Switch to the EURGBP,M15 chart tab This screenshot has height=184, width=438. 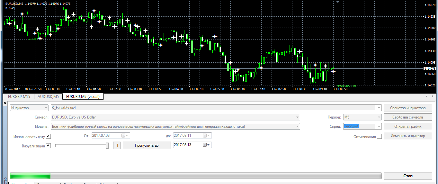19,96
